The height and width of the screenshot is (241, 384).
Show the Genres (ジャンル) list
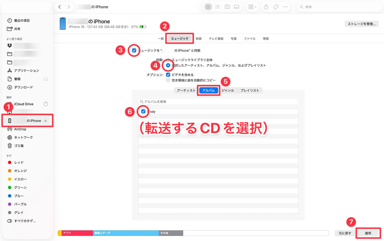[228, 90]
